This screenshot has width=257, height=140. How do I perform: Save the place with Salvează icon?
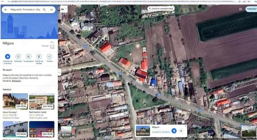pos(18,56)
